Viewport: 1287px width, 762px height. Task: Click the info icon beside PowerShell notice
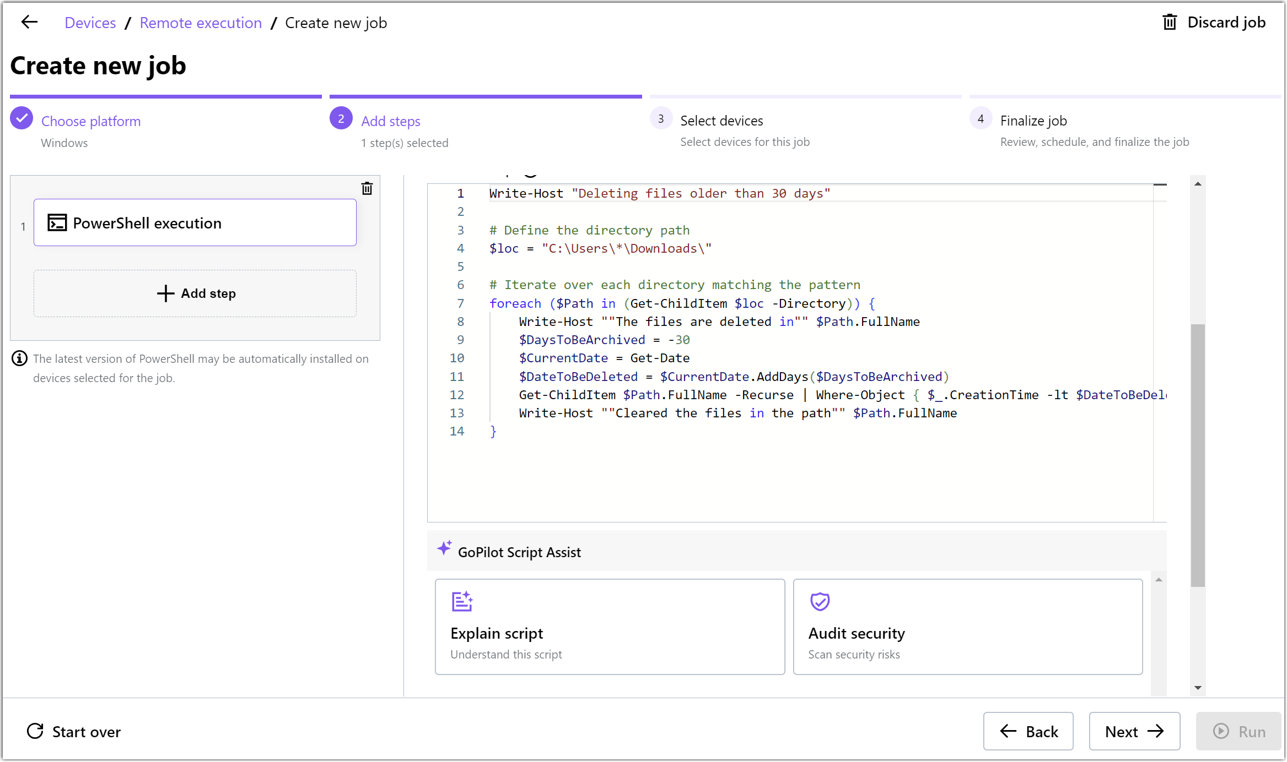pyautogui.click(x=19, y=358)
